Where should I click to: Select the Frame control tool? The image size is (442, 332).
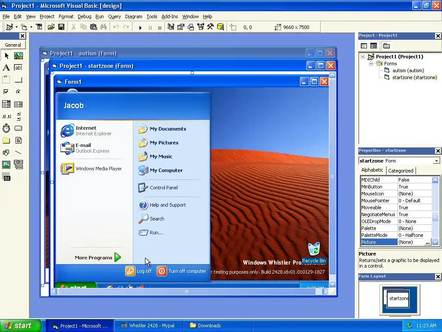tap(6, 80)
